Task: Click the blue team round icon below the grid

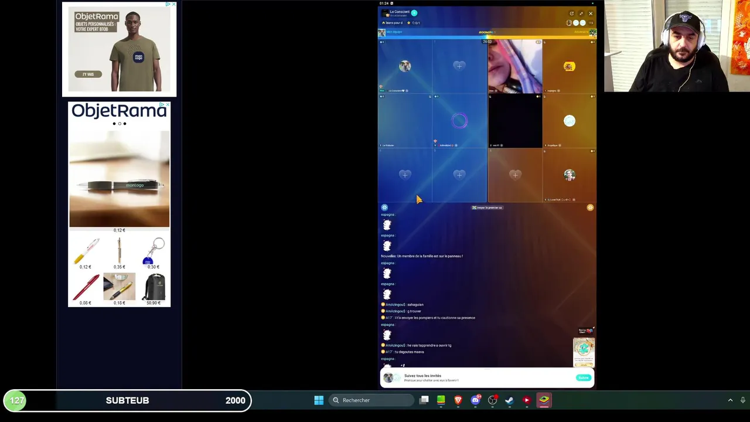Action: coord(384,207)
